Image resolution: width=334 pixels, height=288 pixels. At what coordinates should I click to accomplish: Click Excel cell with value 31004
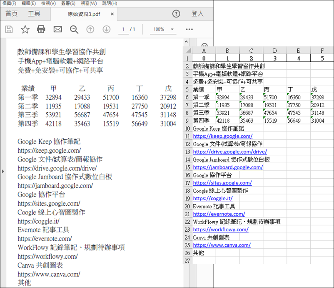322,121
